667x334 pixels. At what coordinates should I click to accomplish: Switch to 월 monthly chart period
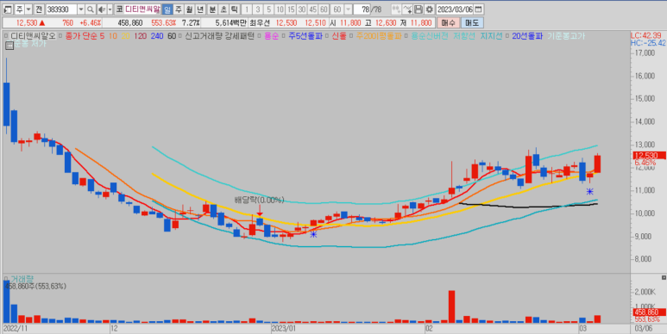pos(189,9)
